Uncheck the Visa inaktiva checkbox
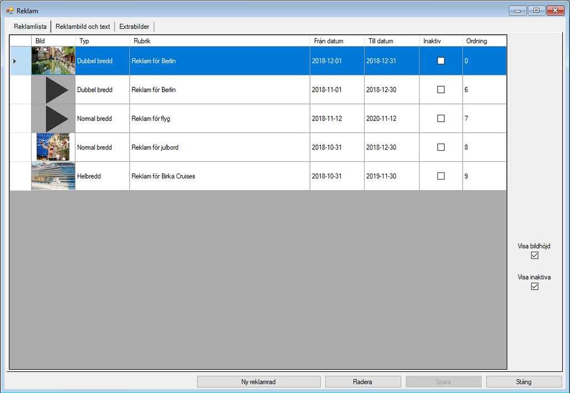Screen dimensions: 570x393 coord(534,287)
